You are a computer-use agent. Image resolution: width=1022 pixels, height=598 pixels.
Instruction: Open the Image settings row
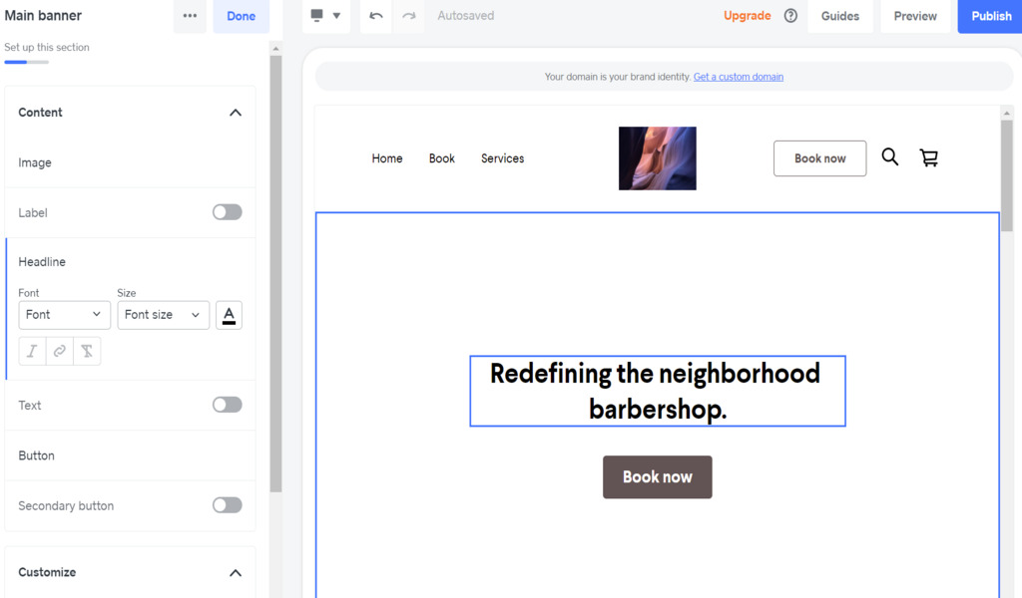131,162
